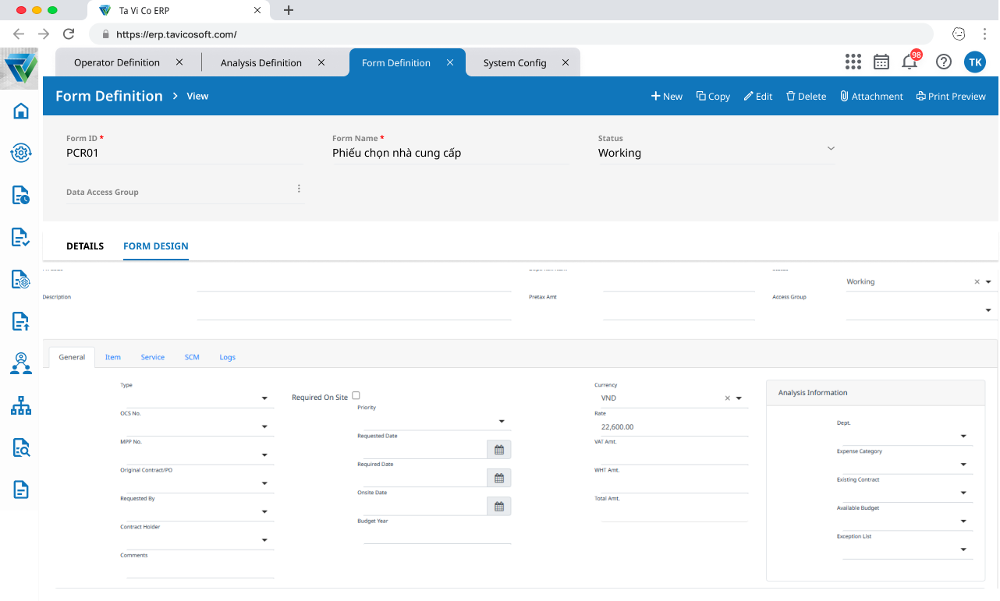Switch to the FORM DESIGN tab

point(156,246)
